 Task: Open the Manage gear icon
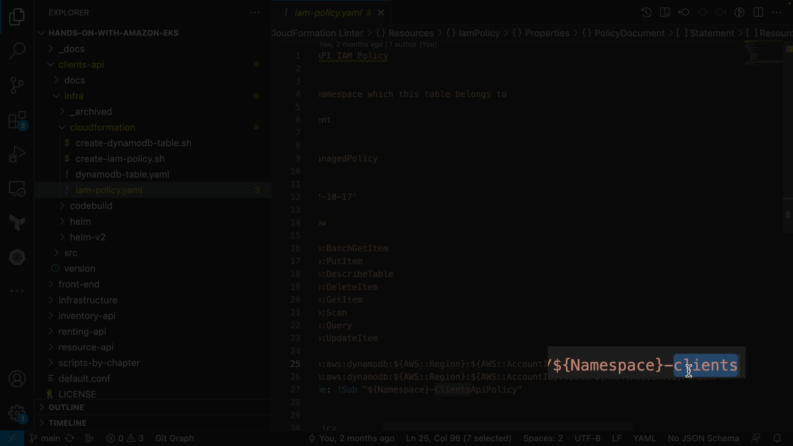point(17,413)
